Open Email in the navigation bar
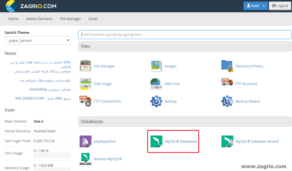Image resolution: width=292 pixels, height=171 pixels. pyautogui.click(x=93, y=19)
